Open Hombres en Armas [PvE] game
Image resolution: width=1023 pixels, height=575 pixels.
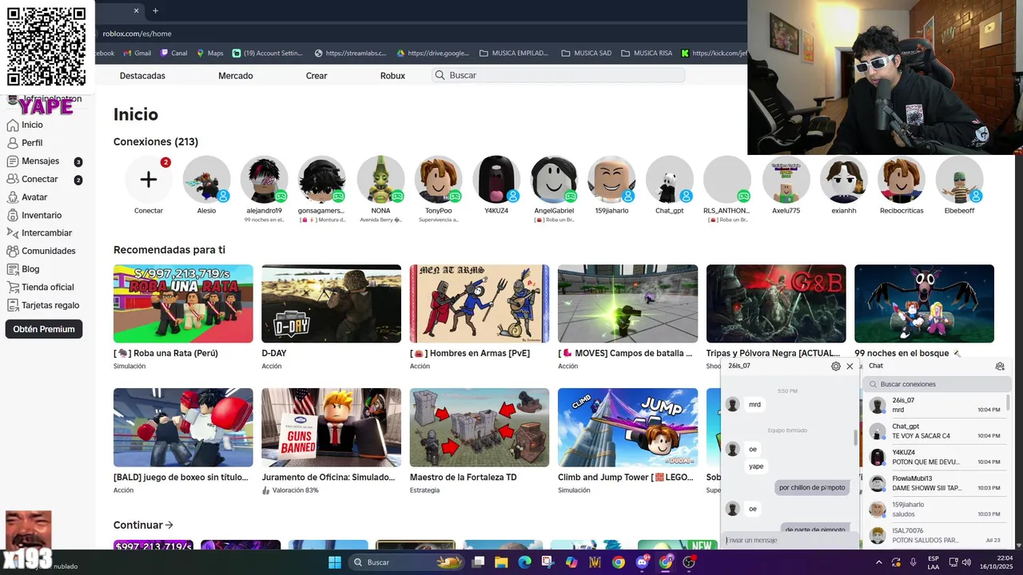pyautogui.click(x=480, y=303)
